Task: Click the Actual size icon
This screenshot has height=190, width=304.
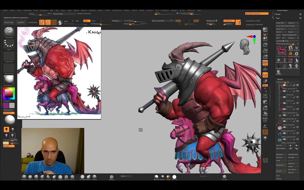Action: point(265,51)
